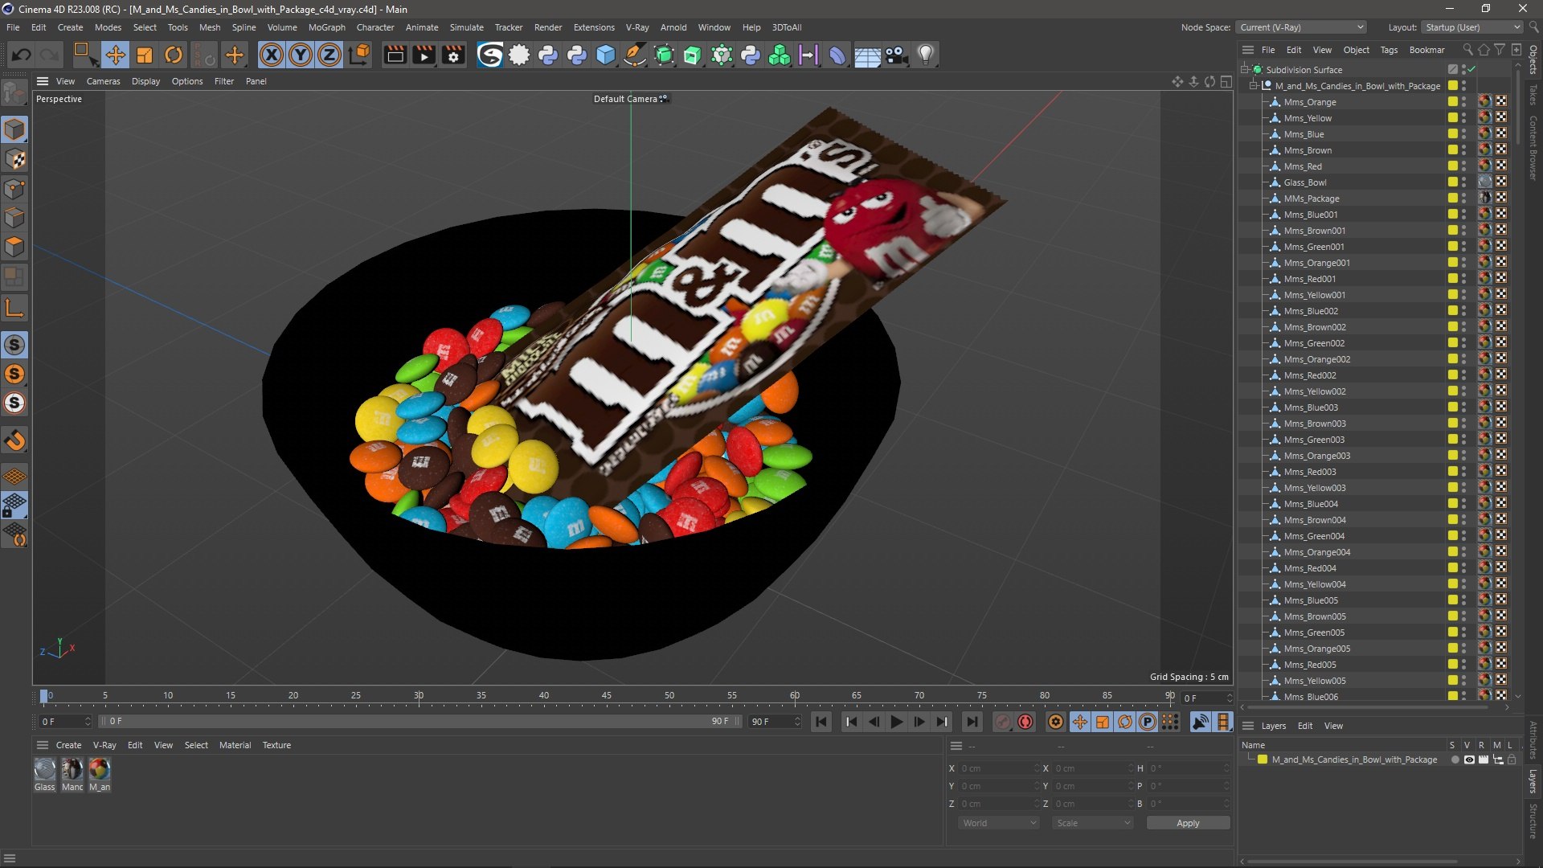
Task: Click Render View clapperboard icon
Action: 395,55
